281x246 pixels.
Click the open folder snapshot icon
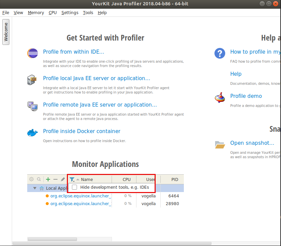pyautogui.click(x=220, y=145)
